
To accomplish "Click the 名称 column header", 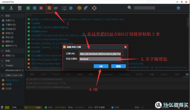I will [x=29, y=15].
